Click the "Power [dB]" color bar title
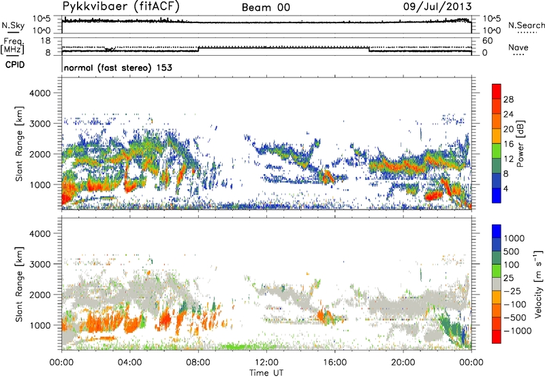 pos(520,144)
